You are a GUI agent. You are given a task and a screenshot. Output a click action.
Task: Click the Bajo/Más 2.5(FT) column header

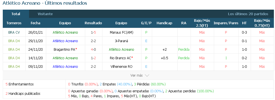(202, 23)
